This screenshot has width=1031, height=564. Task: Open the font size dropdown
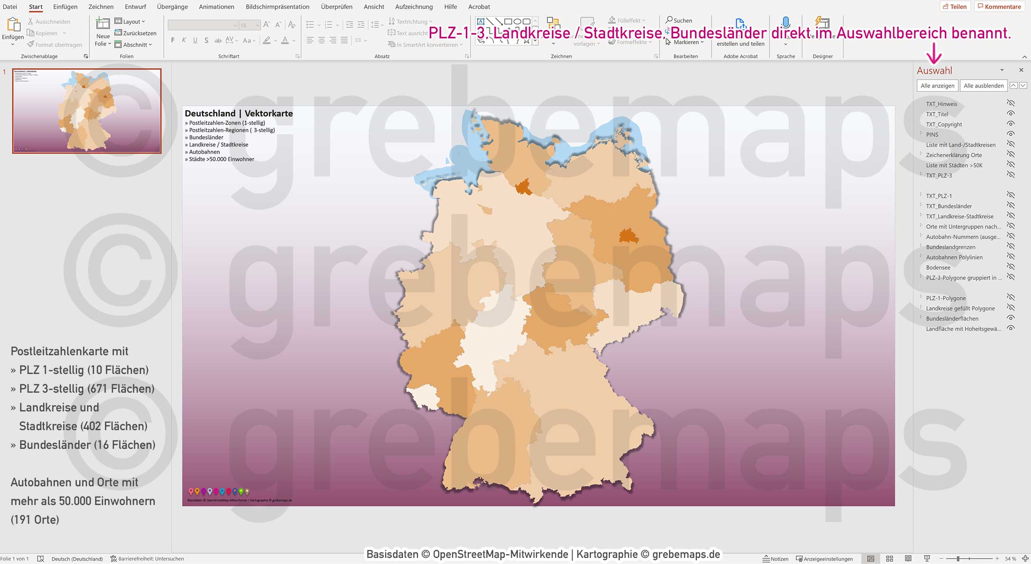[257, 25]
